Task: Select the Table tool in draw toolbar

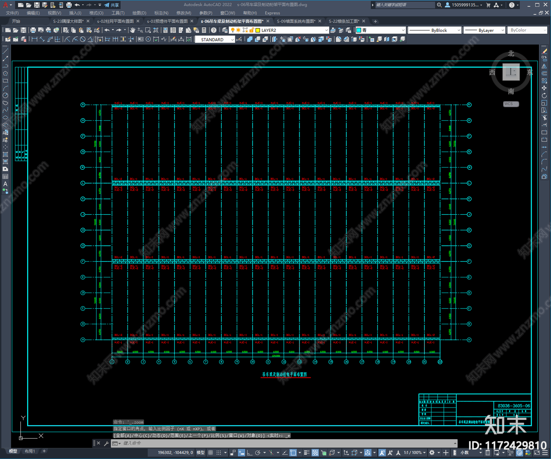Action: (5, 177)
